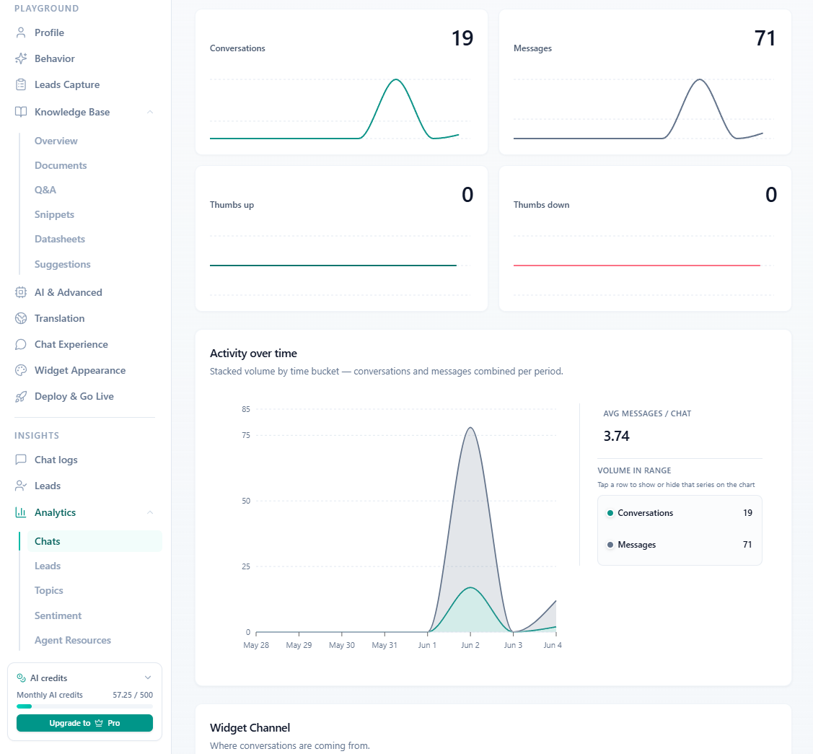Toggle the Conversations series in the chart legend
The image size is (813, 754).
680,513
